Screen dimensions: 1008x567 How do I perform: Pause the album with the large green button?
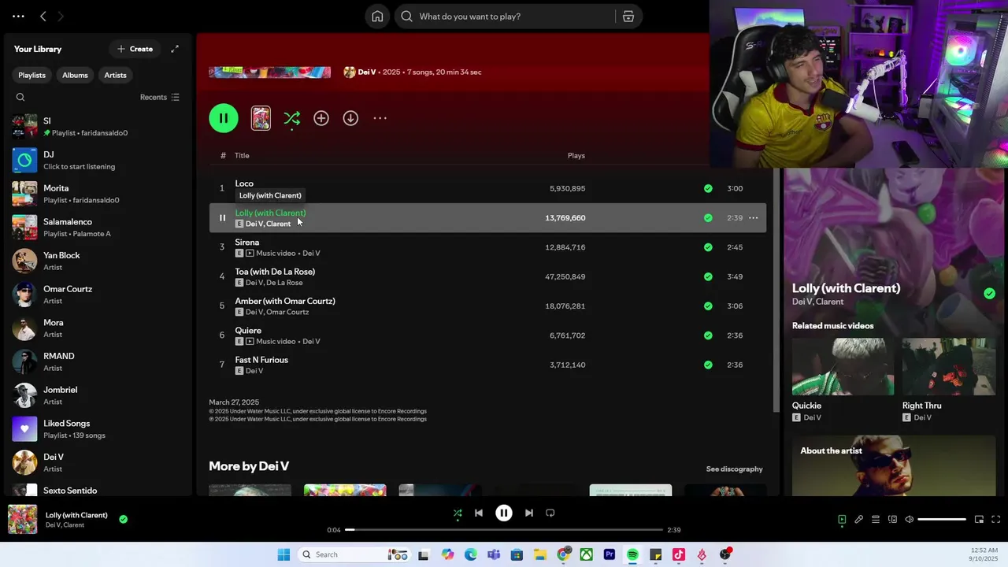tap(224, 118)
